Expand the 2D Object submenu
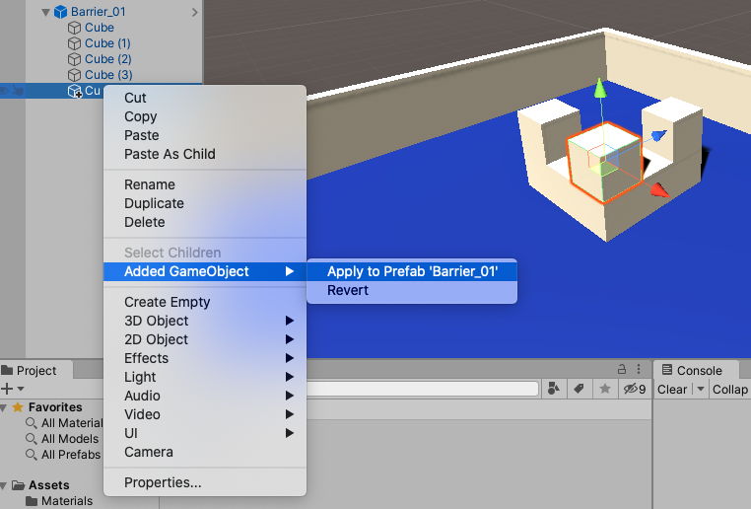Viewport: 751px width, 509px height. pyautogui.click(x=205, y=339)
